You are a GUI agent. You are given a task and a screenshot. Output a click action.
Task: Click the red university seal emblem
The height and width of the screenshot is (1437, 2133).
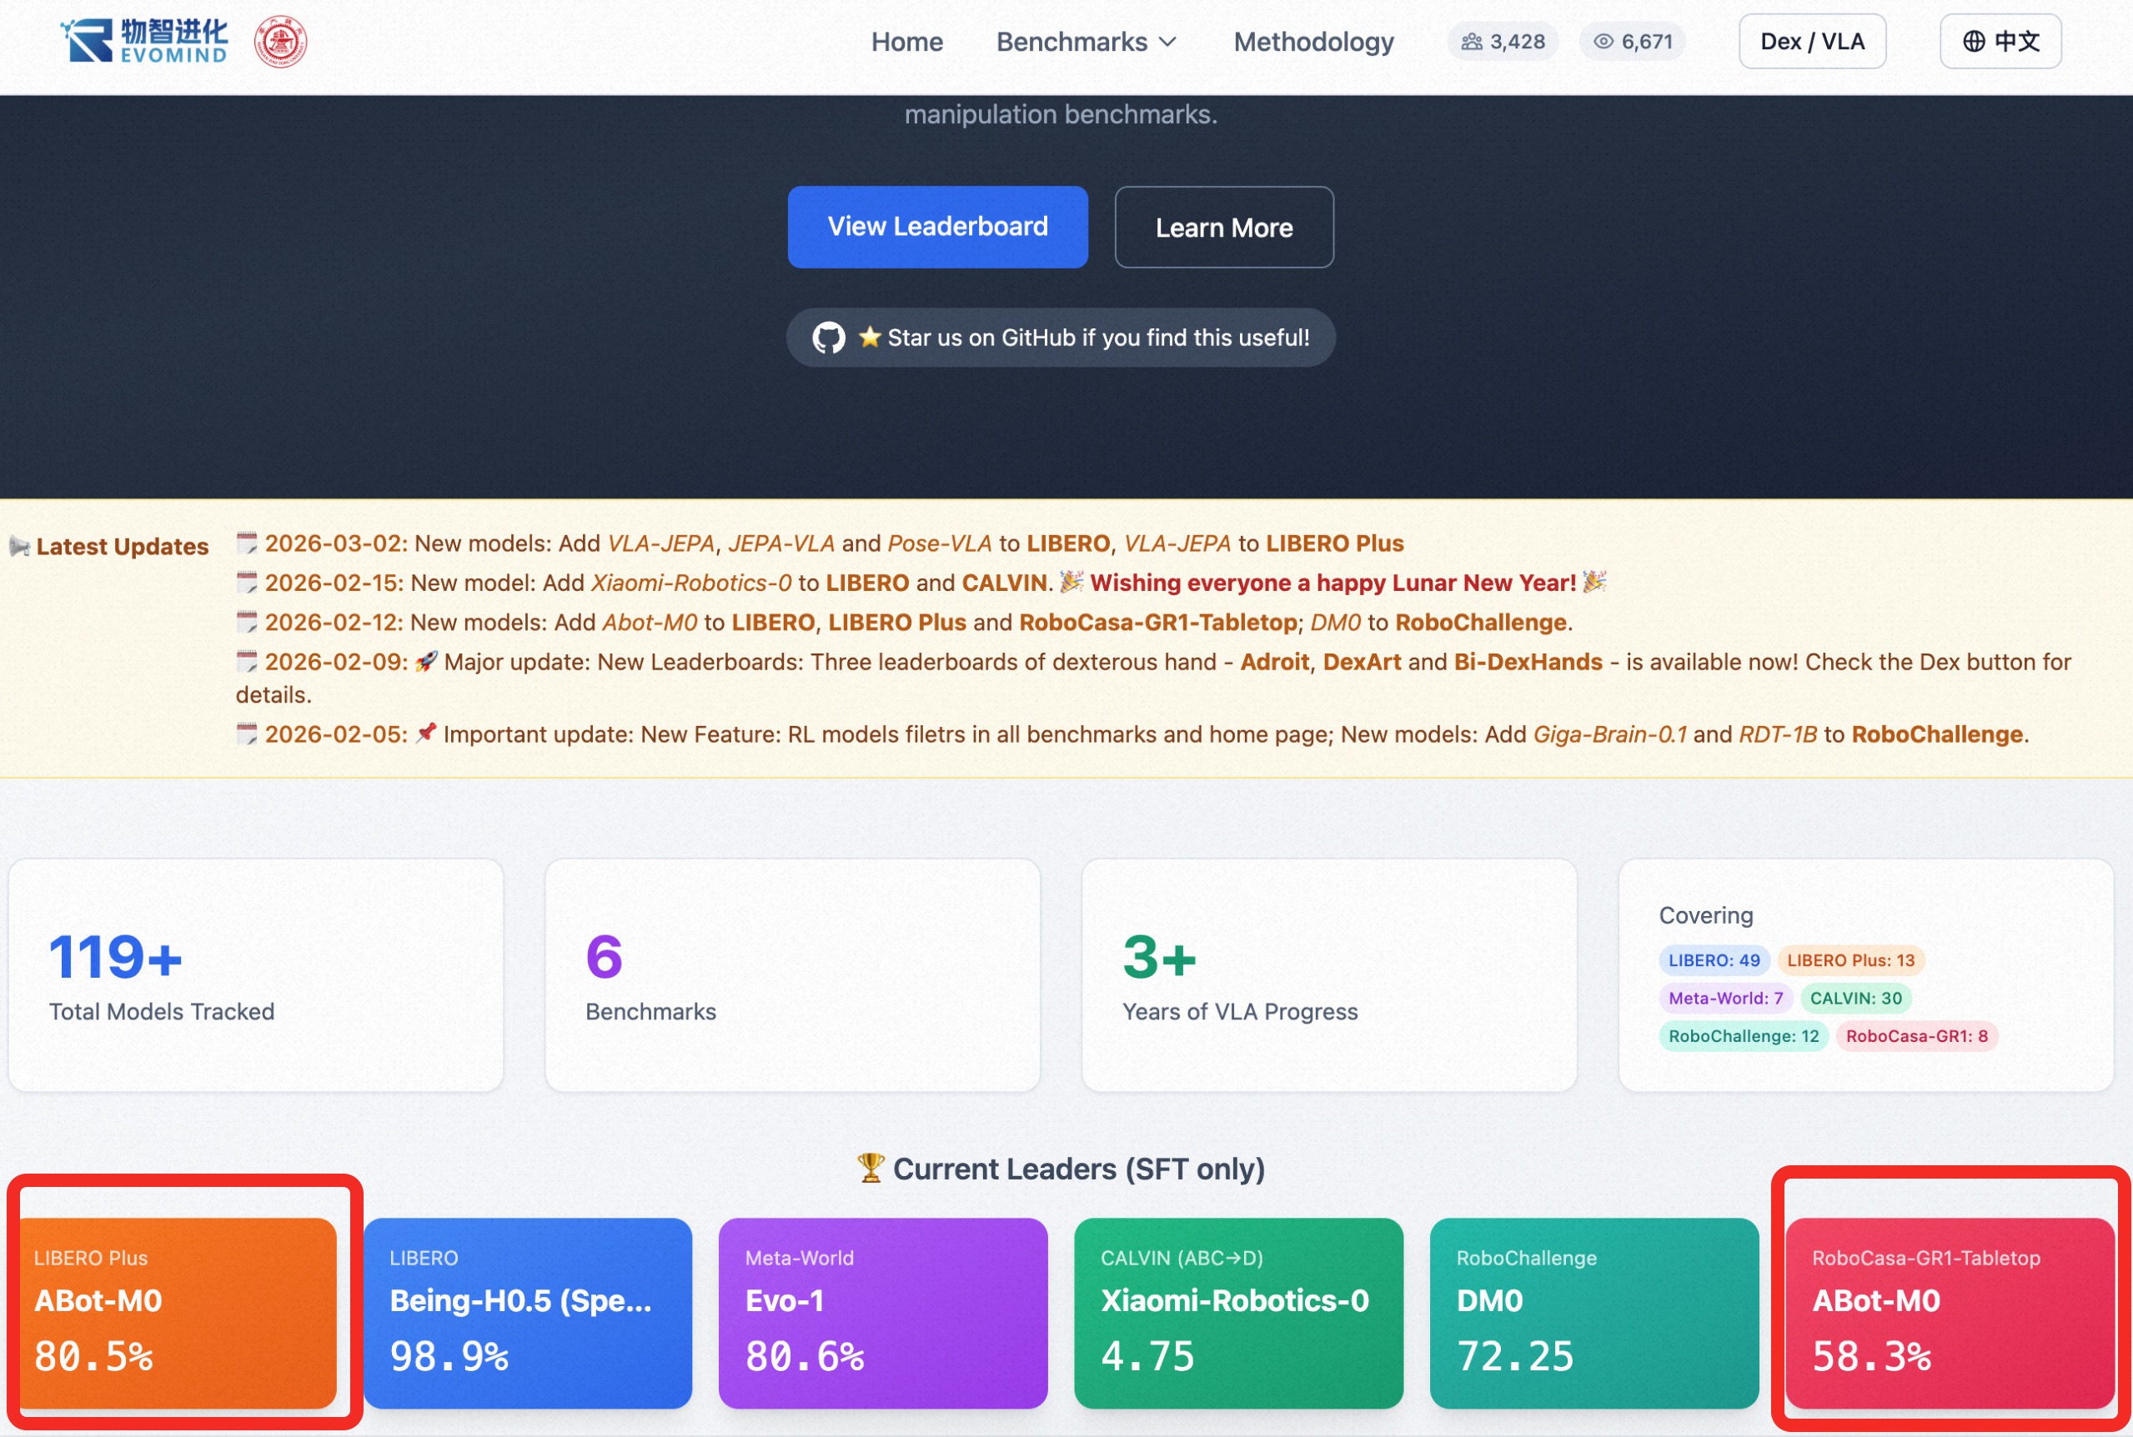(x=280, y=41)
